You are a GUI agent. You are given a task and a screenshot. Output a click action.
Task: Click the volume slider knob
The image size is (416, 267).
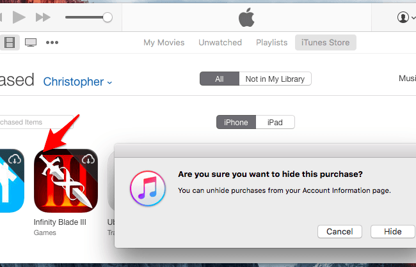pos(108,17)
